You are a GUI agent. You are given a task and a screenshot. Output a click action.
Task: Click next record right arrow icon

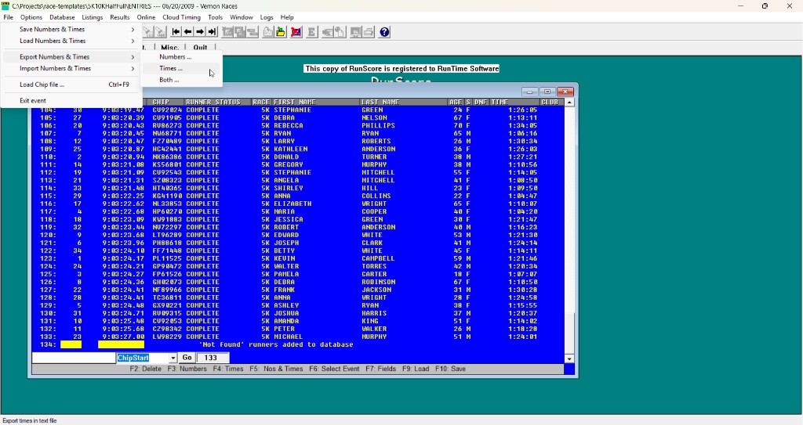[200, 32]
